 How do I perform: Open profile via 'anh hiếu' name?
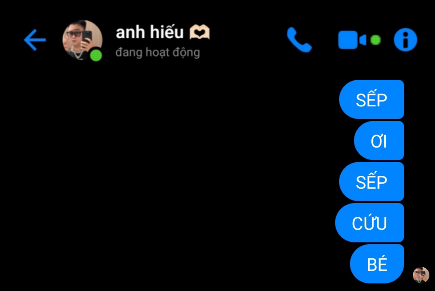(150, 32)
